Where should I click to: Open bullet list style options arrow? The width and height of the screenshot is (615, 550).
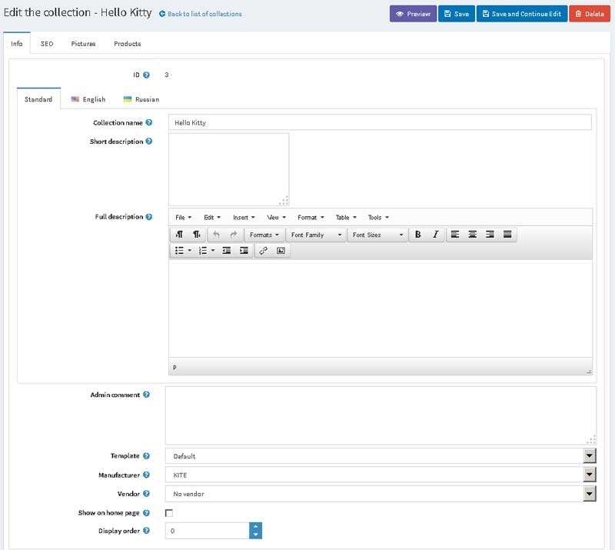(x=189, y=251)
